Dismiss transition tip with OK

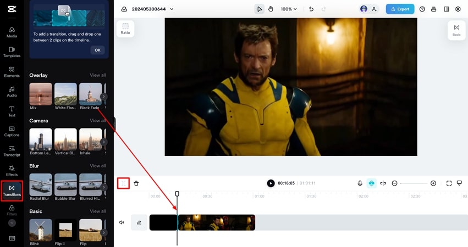97,50
